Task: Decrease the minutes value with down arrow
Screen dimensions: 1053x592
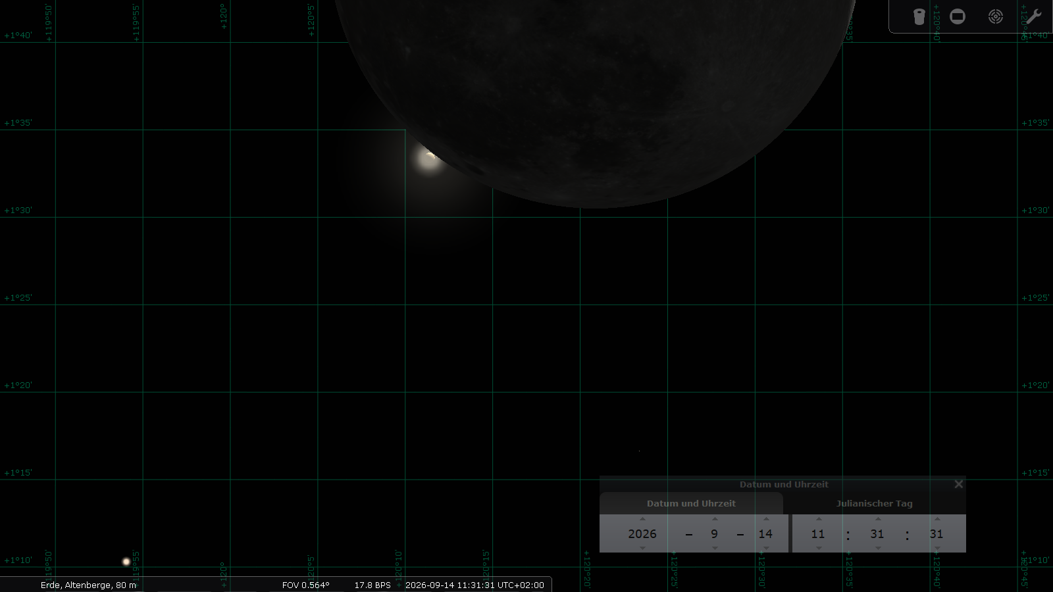Action: pos(877,548)
